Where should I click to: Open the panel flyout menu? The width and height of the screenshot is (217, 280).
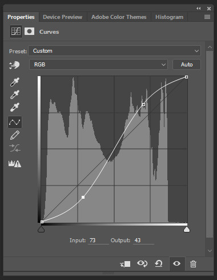(207, 17)
